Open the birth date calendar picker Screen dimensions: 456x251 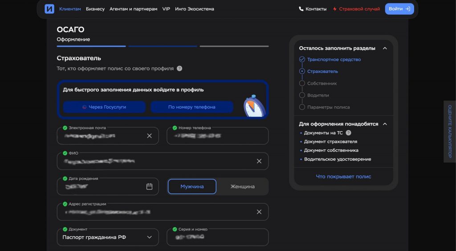click(x=149, y=186)
